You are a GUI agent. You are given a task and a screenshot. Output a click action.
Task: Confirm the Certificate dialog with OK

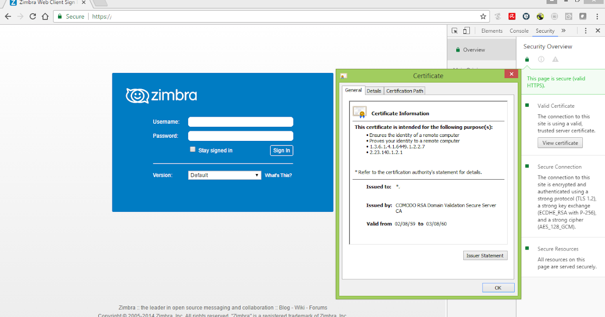point(498,288)
